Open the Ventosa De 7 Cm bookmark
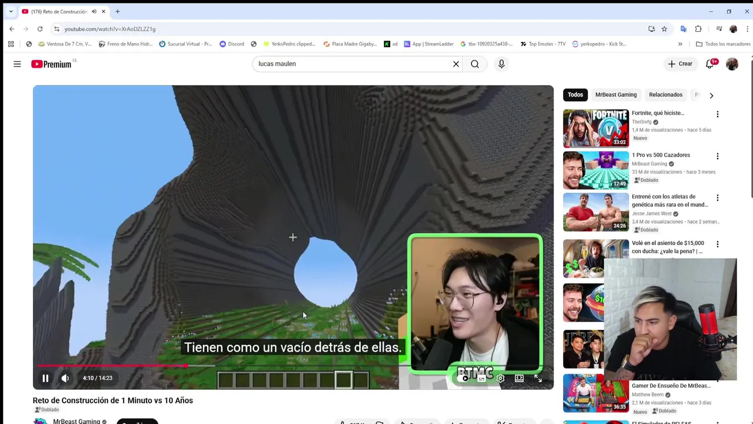This screenshot has width=753, height=424. pyautogui.click(x=65, y=44)
